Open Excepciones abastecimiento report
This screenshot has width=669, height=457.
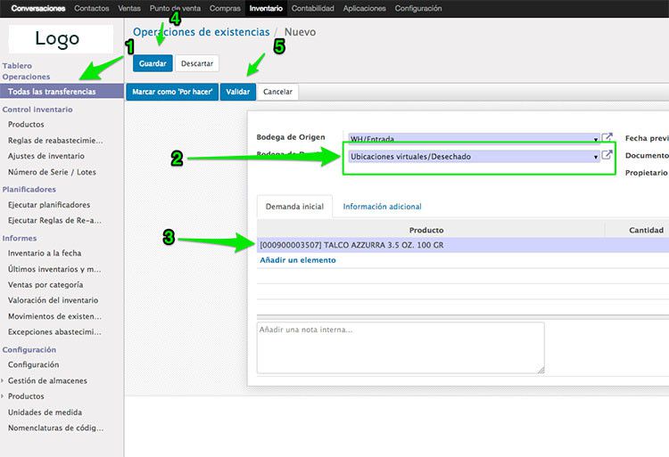(x=54, y=331)
